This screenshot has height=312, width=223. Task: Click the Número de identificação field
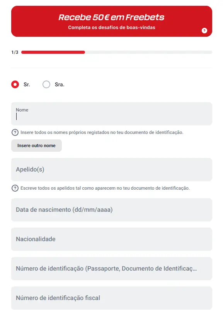click(x=112, y=269)
